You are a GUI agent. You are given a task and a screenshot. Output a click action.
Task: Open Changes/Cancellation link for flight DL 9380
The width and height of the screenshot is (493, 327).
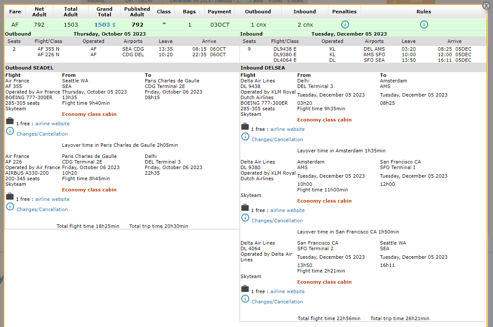(277, 221)
